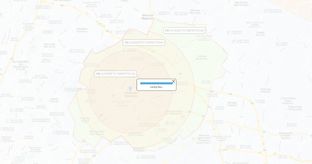Select the 15€ ΕΛΑΧΙΣΤΗ ΠΑΡΑΓΓΕΛΙΑ label
Image resolution: width=312 pixels, height=164 pixels.
click(x=184, y=30)
